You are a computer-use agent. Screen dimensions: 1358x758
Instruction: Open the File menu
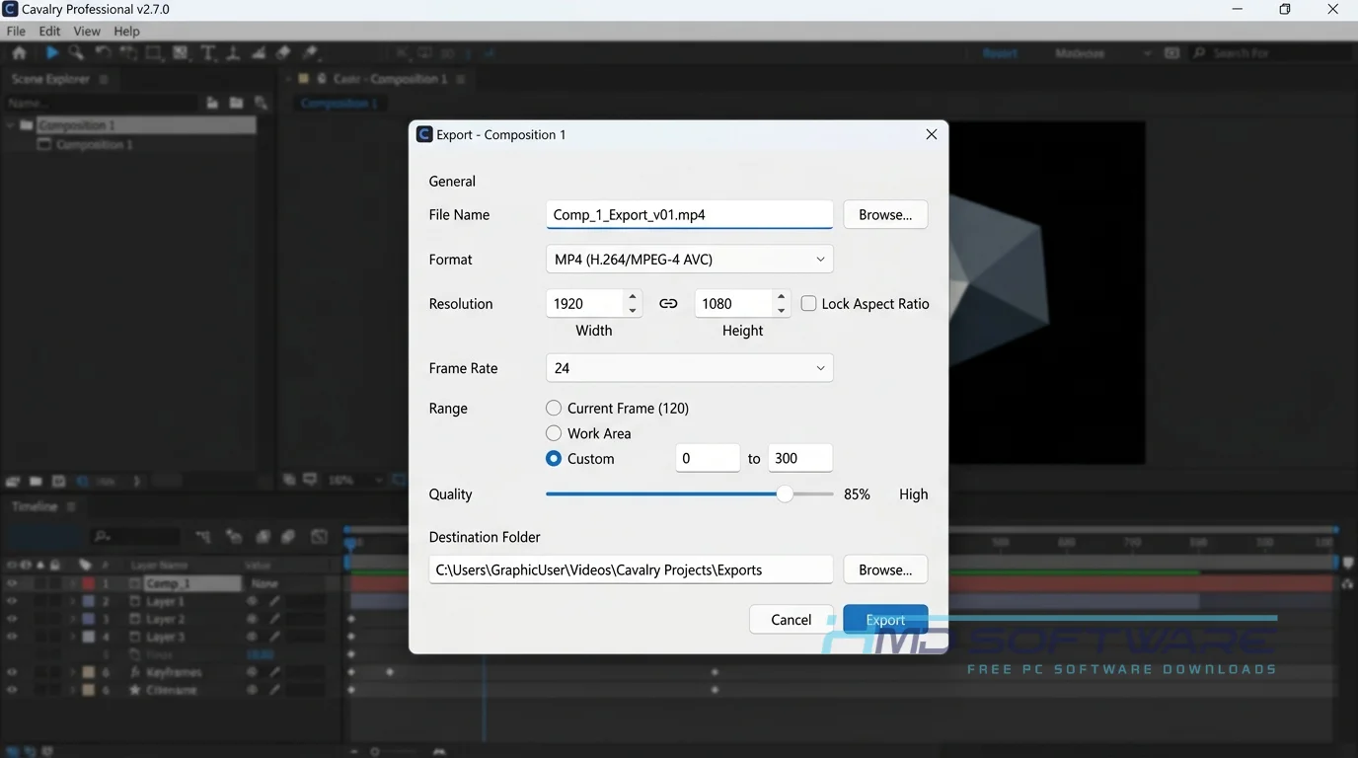(x=16, y=32)
